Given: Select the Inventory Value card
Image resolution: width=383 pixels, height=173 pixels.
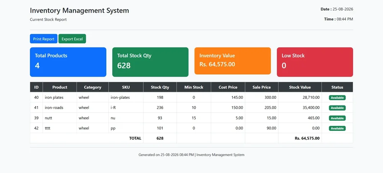Looking at the screenshot, I should pos(232,61).
